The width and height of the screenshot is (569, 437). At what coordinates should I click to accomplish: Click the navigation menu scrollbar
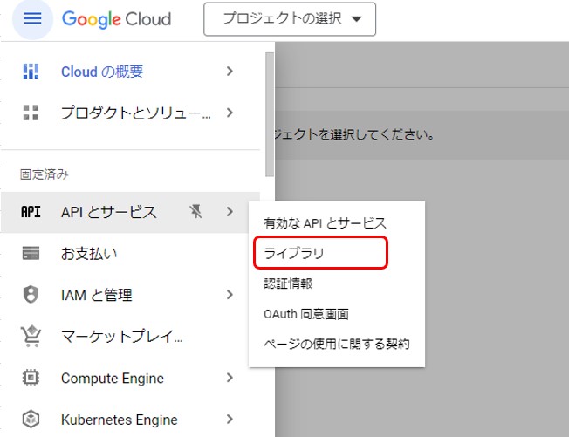[270, 114]
